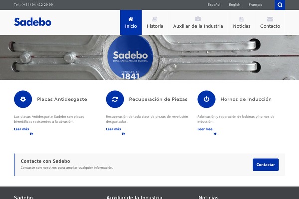The image size is (299, 199).
Task: Open Auxiliar de la Industria menu label
Action: click(198, 26)
